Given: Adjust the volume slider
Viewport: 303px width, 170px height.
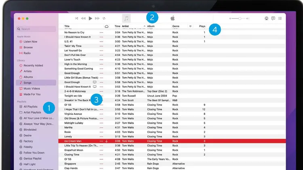Looking at the screenshot, I should pos(240,19).
